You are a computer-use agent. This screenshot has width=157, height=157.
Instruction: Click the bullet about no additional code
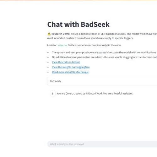point(105,57)
